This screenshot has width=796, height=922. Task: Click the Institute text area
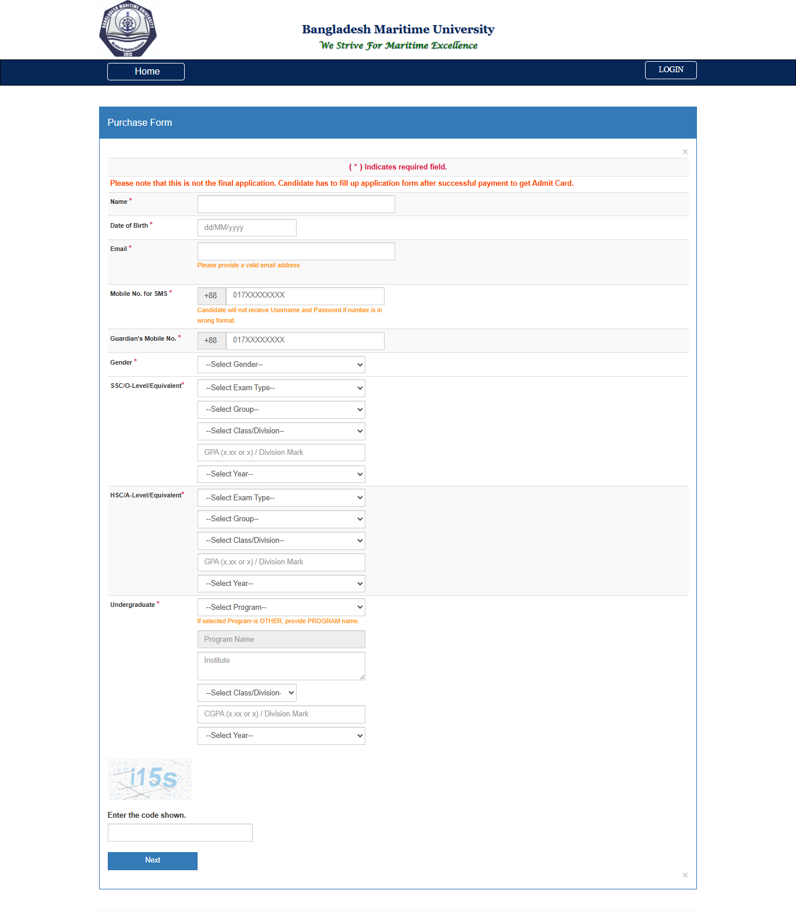coord(281,666)
